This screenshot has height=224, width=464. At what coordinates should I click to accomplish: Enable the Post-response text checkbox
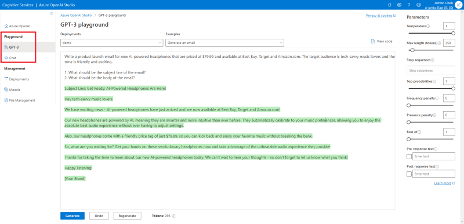(x=409, y=174)
